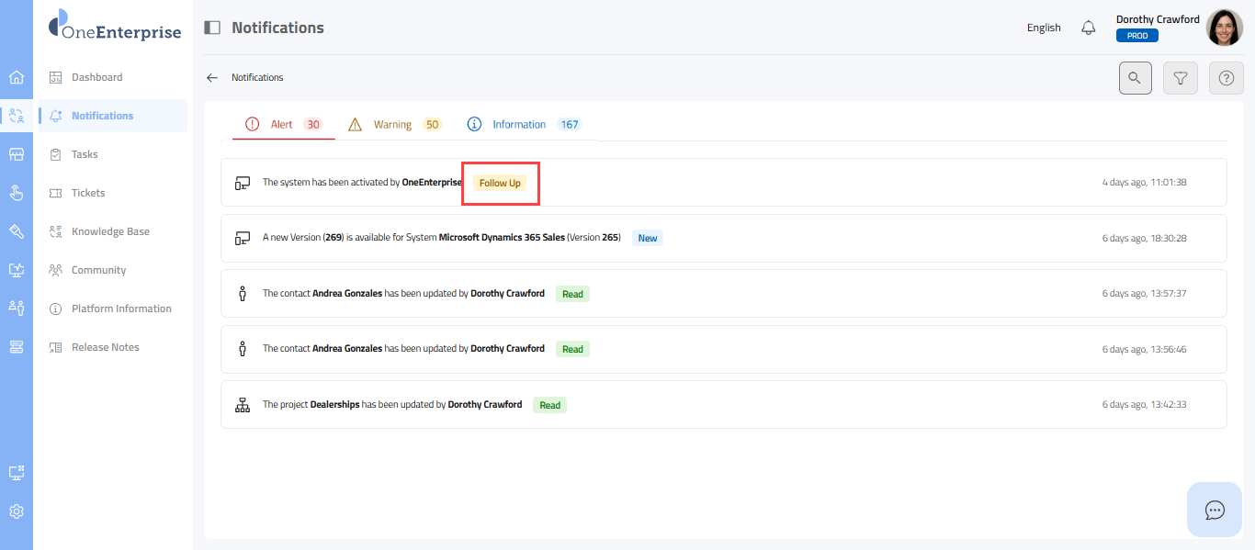Click the Follow Up status badge
This screenshot has width=1255, height=550.
pyautogui.click(x=500, y=183)
